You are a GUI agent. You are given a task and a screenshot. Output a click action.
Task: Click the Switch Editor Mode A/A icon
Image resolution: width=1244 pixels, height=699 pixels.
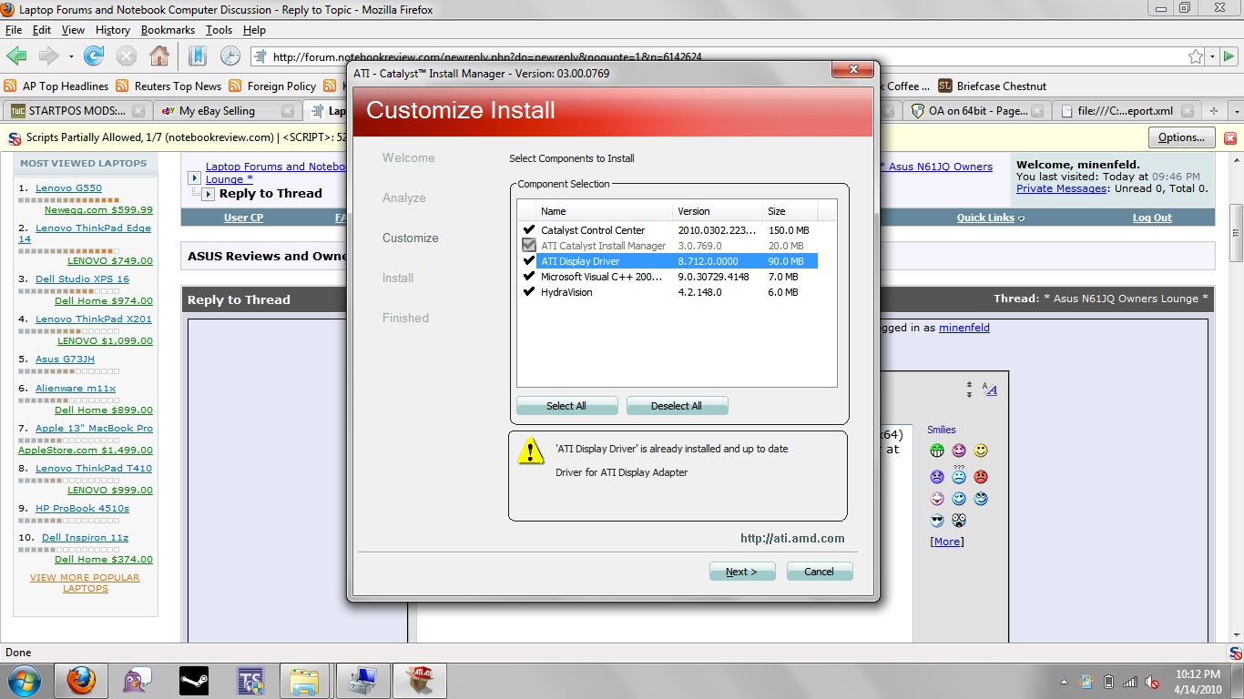click(x=990, y=389)
